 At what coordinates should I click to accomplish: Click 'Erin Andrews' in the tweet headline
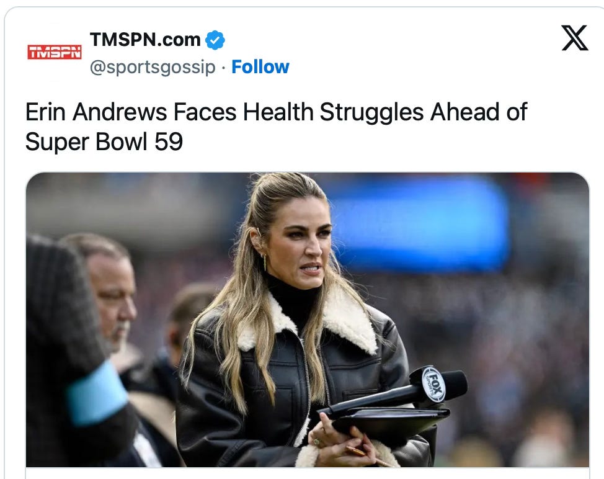point(96,112)
